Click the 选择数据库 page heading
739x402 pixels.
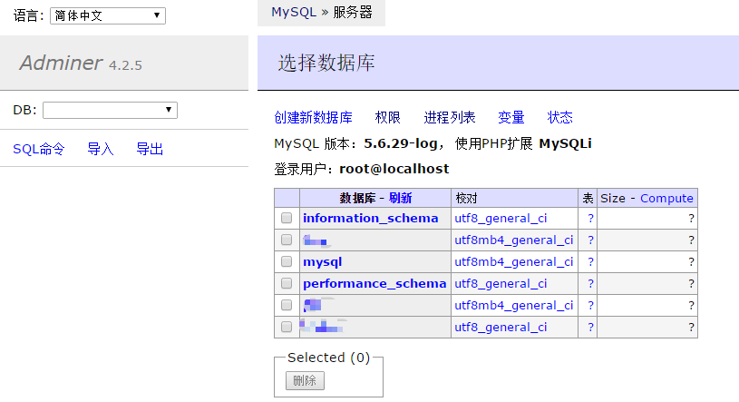326,63
